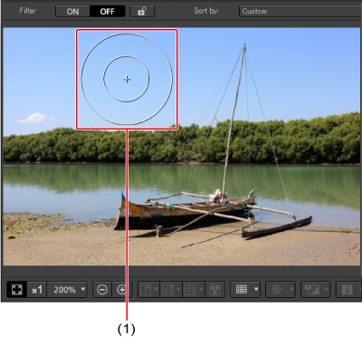Select the two-image split layout icon

[194, 290]
